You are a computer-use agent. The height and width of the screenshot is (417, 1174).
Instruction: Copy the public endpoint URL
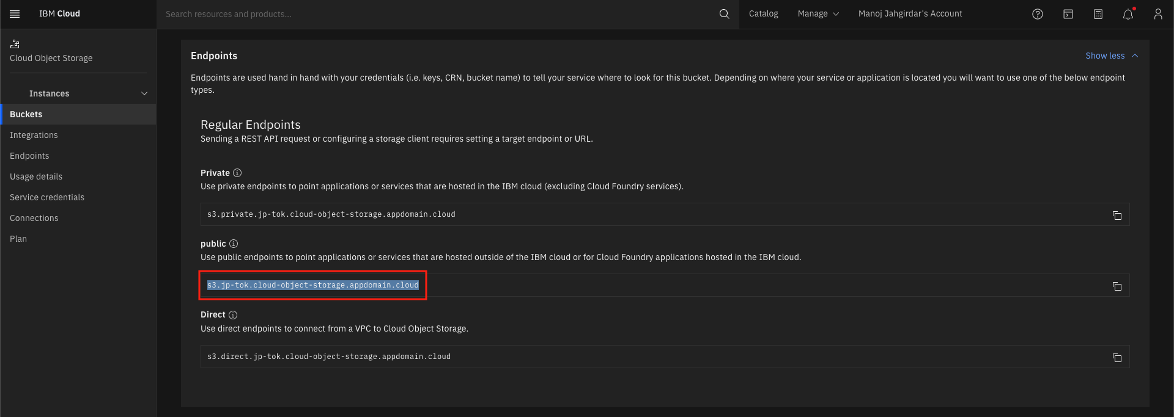tap(1117, 286)
